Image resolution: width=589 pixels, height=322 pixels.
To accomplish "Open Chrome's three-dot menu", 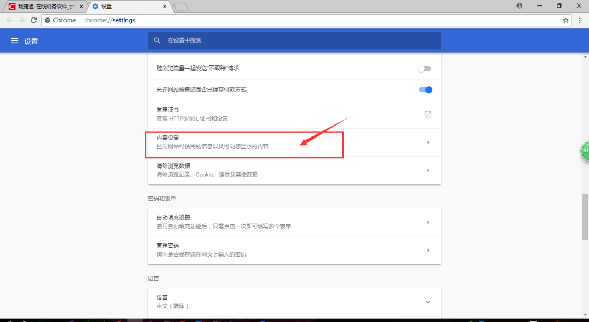I will tap(580, 21).
